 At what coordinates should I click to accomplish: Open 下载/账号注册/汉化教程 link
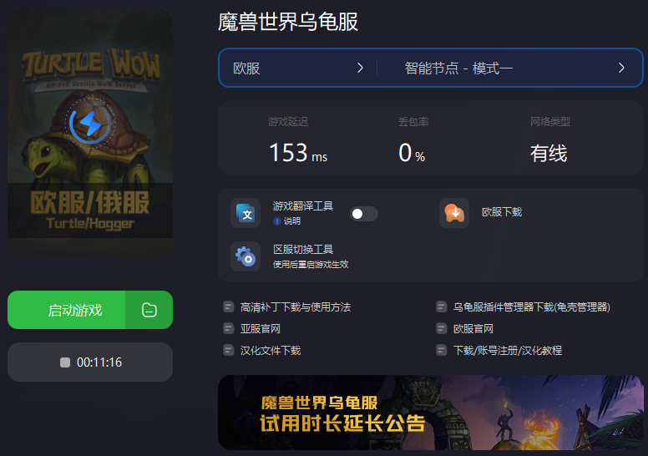pos(508,351)
